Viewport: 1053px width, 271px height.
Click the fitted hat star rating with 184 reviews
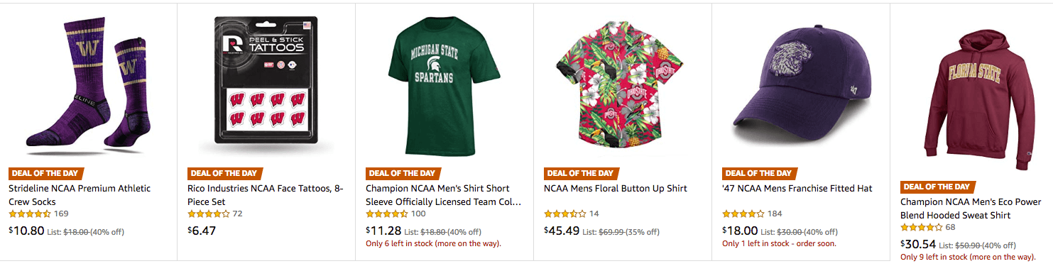[743, 214]
